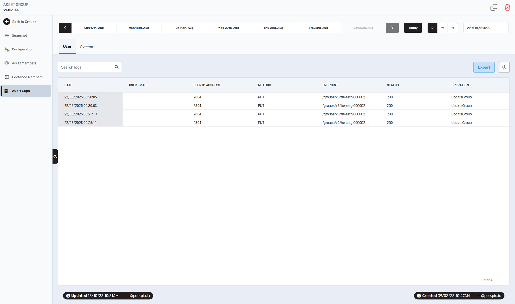
Task: Select Tue 19th, Aug date
Action: (184, 28)
